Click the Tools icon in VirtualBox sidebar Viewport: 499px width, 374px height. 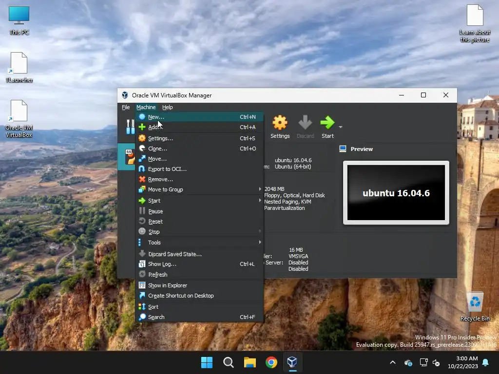(x=130, y=127)
